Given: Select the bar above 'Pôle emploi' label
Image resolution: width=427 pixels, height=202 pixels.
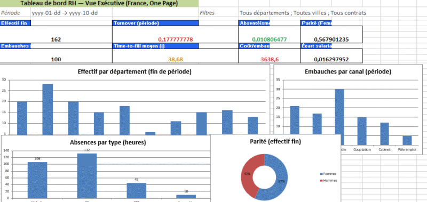Looking at the screenshot, I should tap(407, 140).
